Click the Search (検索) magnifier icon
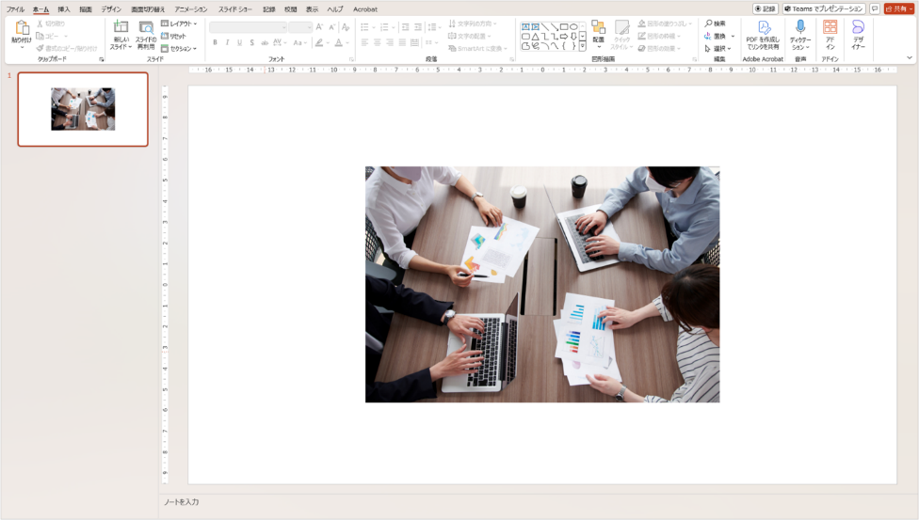Viewport: 919px width, 520px height. [708, 24]
